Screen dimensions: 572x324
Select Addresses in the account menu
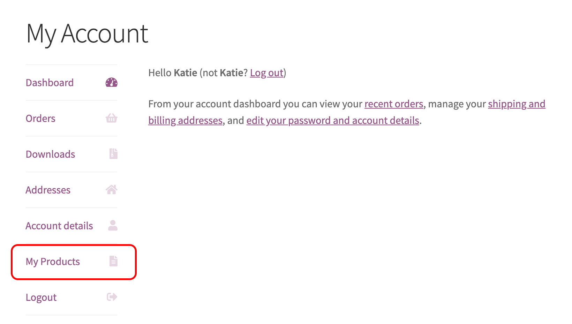(x=48, y=190)
